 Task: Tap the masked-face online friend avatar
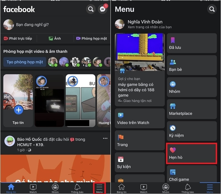(x=75, y=62)
